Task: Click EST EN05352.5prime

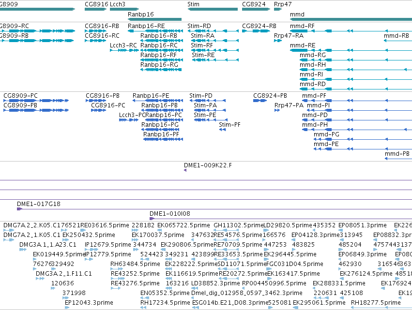Action: 145,298
